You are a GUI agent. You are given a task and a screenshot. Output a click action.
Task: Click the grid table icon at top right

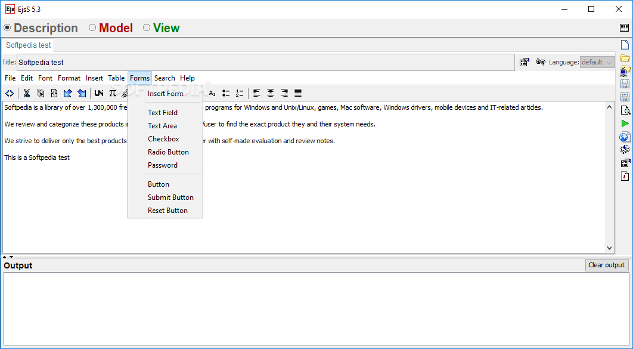624,28
